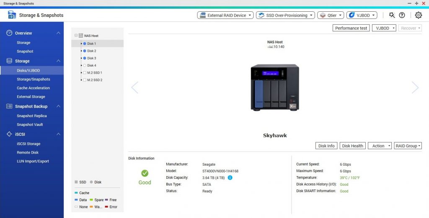Open the RAID Group dropdown
This screenshot has height=218, width=429.
[x=408, y=146]
